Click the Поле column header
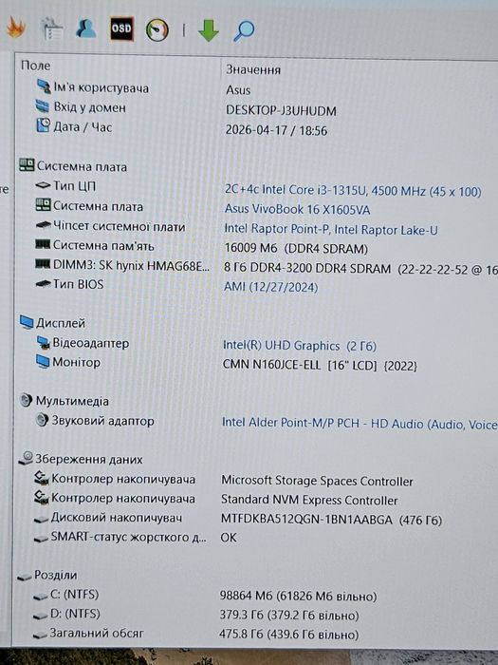The width and height of the screenshot is (498, 665). 36,66
